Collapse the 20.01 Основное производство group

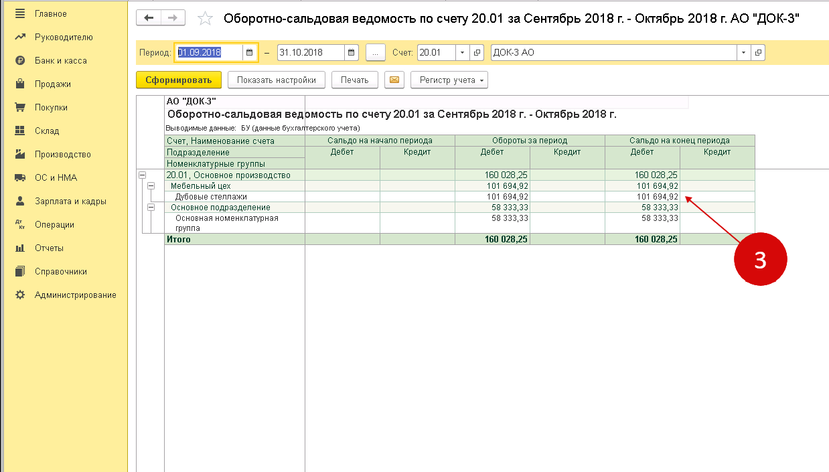[142, 175]
